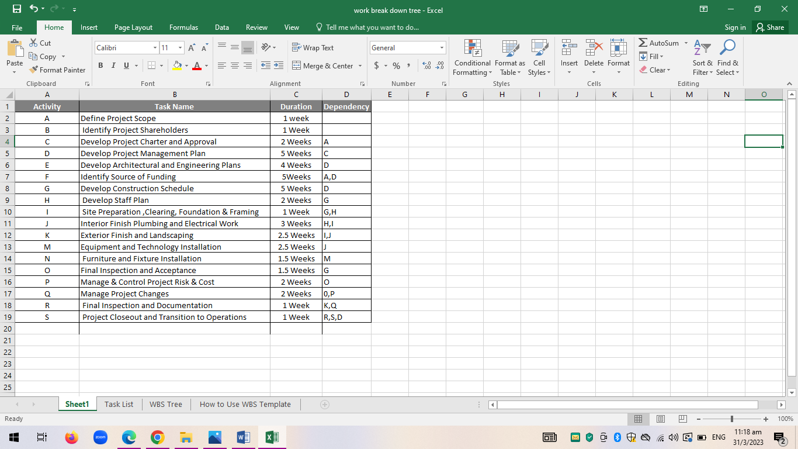
Task: Toggle Wrap Text for cells
Action: (x=313, y=48)
